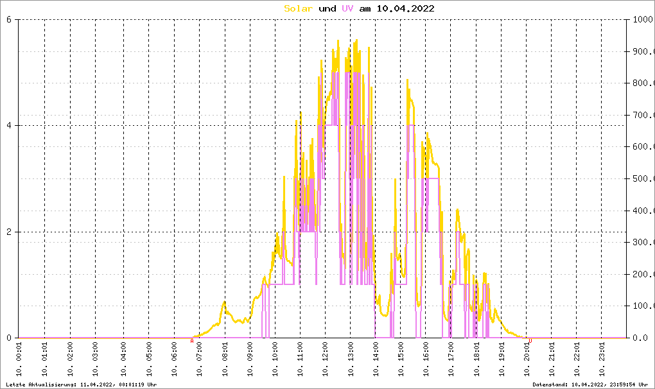Click the right axis value '800.'
Viewport: 655px width, 389px height.
tap(643, 83)
